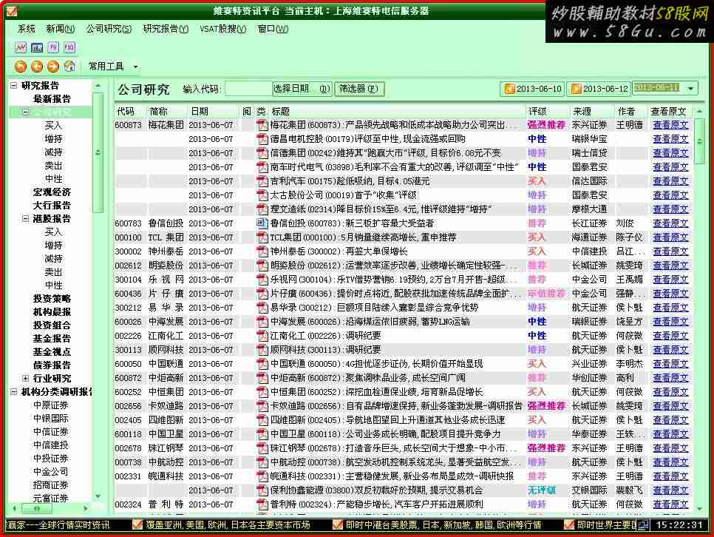This screenshot has height=537, width=714.
Task: Click the report list vertical scrollbar thumb
Action: pos(700,141)
